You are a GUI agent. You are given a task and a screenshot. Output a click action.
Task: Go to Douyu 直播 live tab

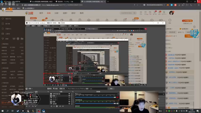coord(49,13)
